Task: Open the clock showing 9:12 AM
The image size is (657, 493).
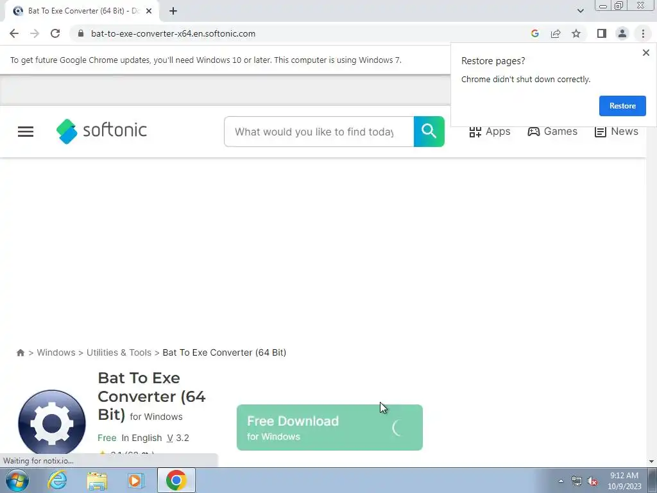Action: (624, 480)
